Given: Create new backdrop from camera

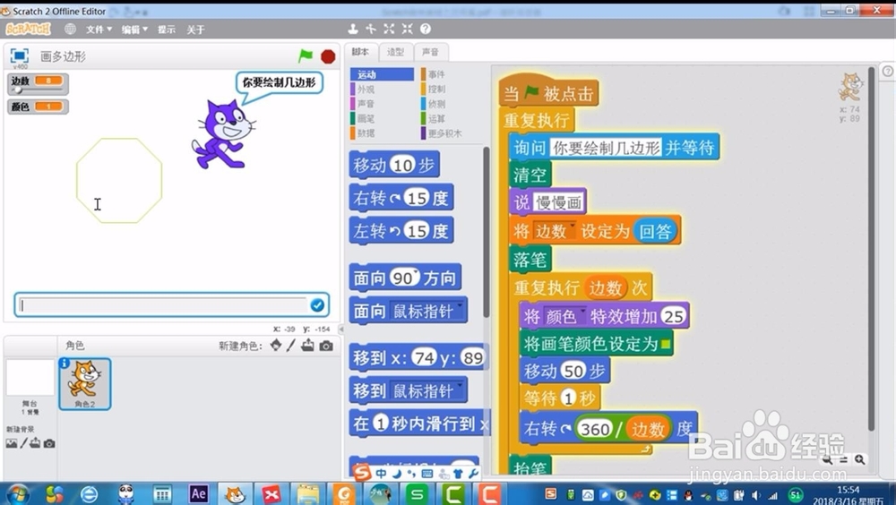Looking at the screenshot, I should [49, 443].
